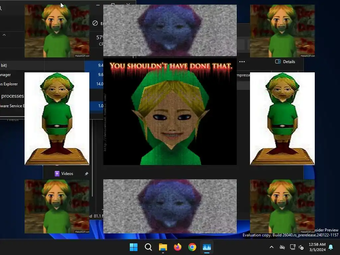Minimize the Task Manager window
Screen dimensions: 340x255
pyautogui.click(x=98, y=4)
